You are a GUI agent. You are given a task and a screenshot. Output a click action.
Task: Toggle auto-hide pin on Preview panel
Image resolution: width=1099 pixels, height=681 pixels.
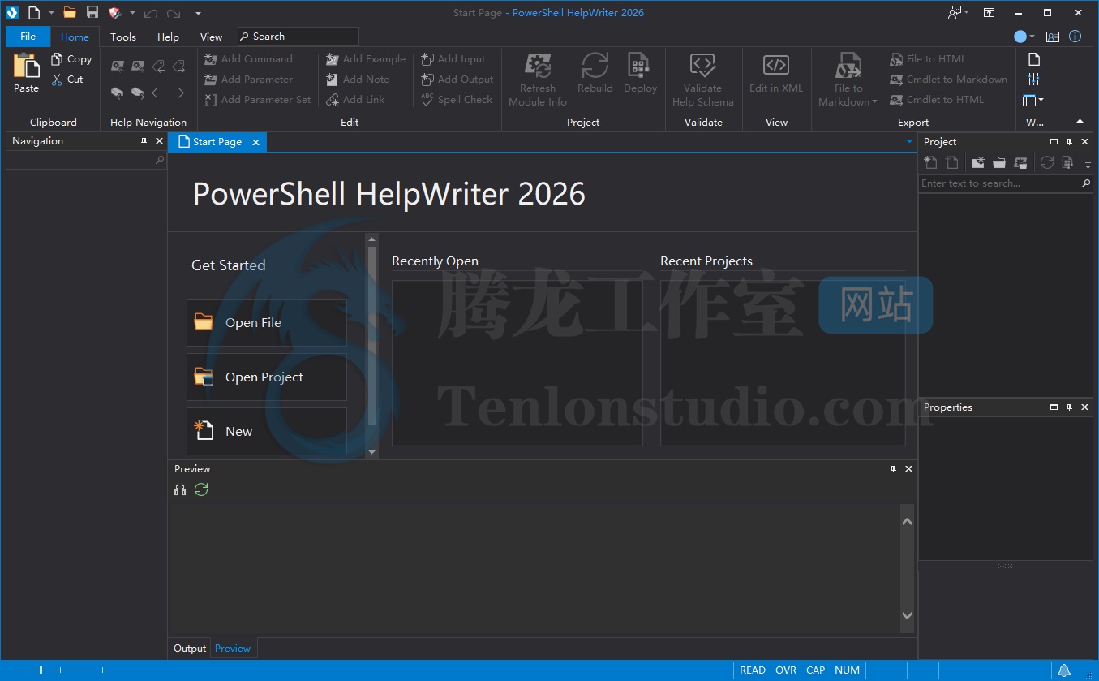coord(893,469)
